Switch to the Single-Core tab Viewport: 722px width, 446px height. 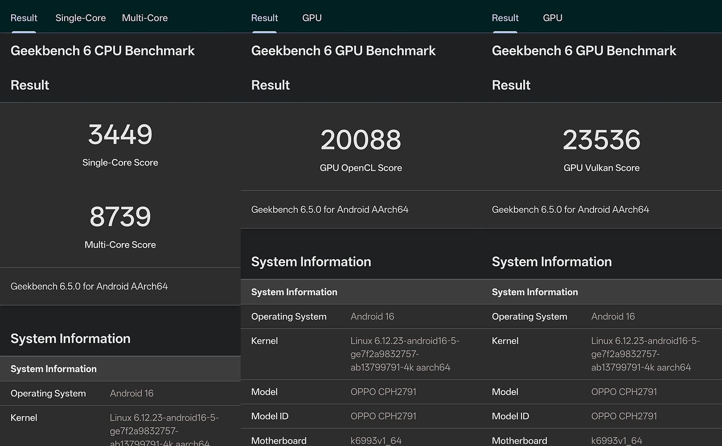(x=81, y=18)
